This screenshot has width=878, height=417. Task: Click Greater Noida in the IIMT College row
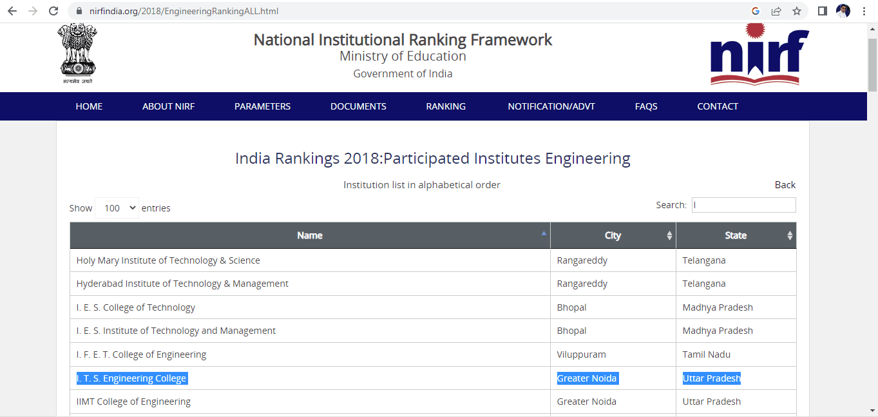point(587,402)
